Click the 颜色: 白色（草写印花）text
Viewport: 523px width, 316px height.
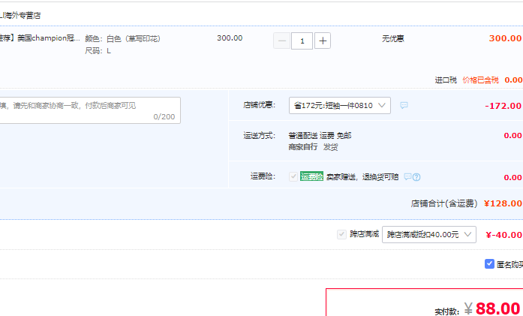coord(123,39)
